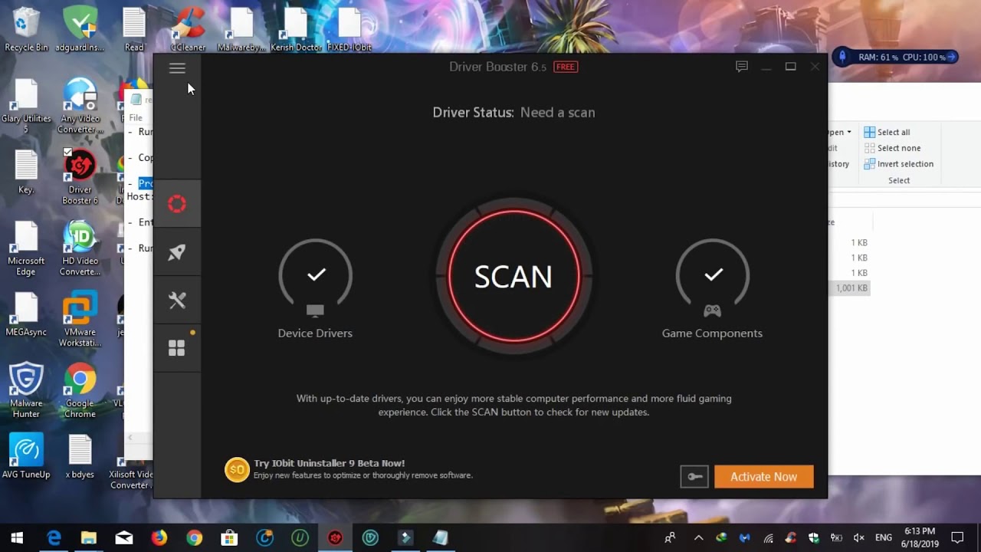Open the green IObit Uninstaller taskbar icon

300,538
